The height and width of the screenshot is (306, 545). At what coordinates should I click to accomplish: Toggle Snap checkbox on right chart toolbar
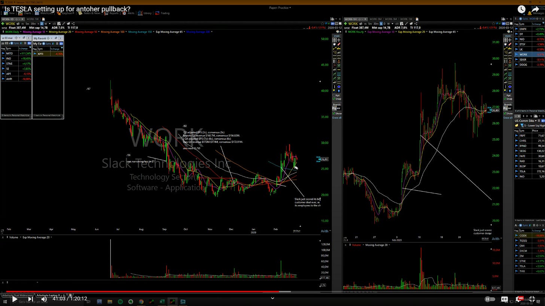click(x=505, y=99)
